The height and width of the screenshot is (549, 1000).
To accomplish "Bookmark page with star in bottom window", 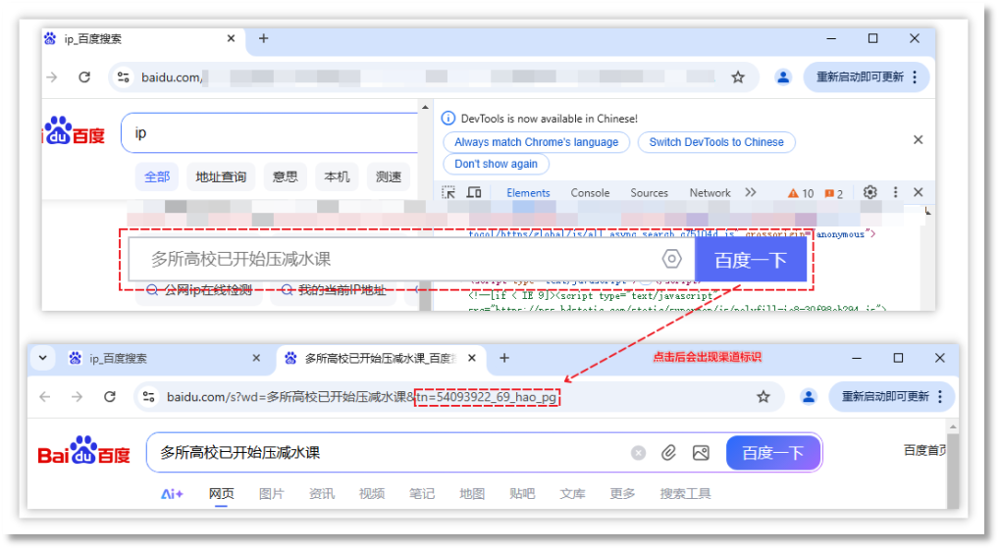I will pyautogui.click(x=763, y=397).
